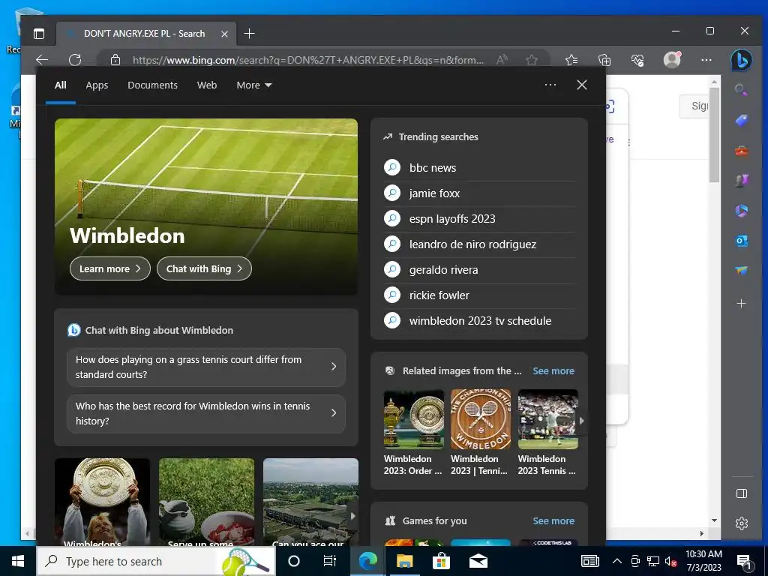Search trending term espn layoffs 2023
Screen dimensions: 768x576
coord(479,219)
